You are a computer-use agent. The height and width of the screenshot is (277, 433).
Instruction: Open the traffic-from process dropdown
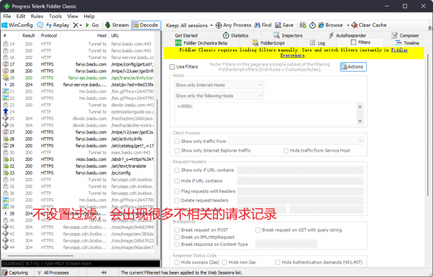(x=296, y=141)
